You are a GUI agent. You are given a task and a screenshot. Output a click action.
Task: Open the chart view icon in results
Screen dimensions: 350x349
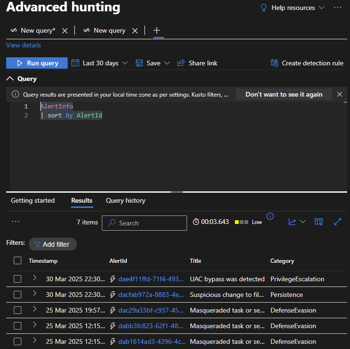pyautogui.click(x=293, y=222)
